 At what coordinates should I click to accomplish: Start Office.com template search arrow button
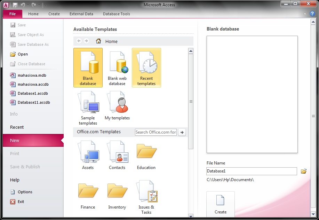(182, 132)
